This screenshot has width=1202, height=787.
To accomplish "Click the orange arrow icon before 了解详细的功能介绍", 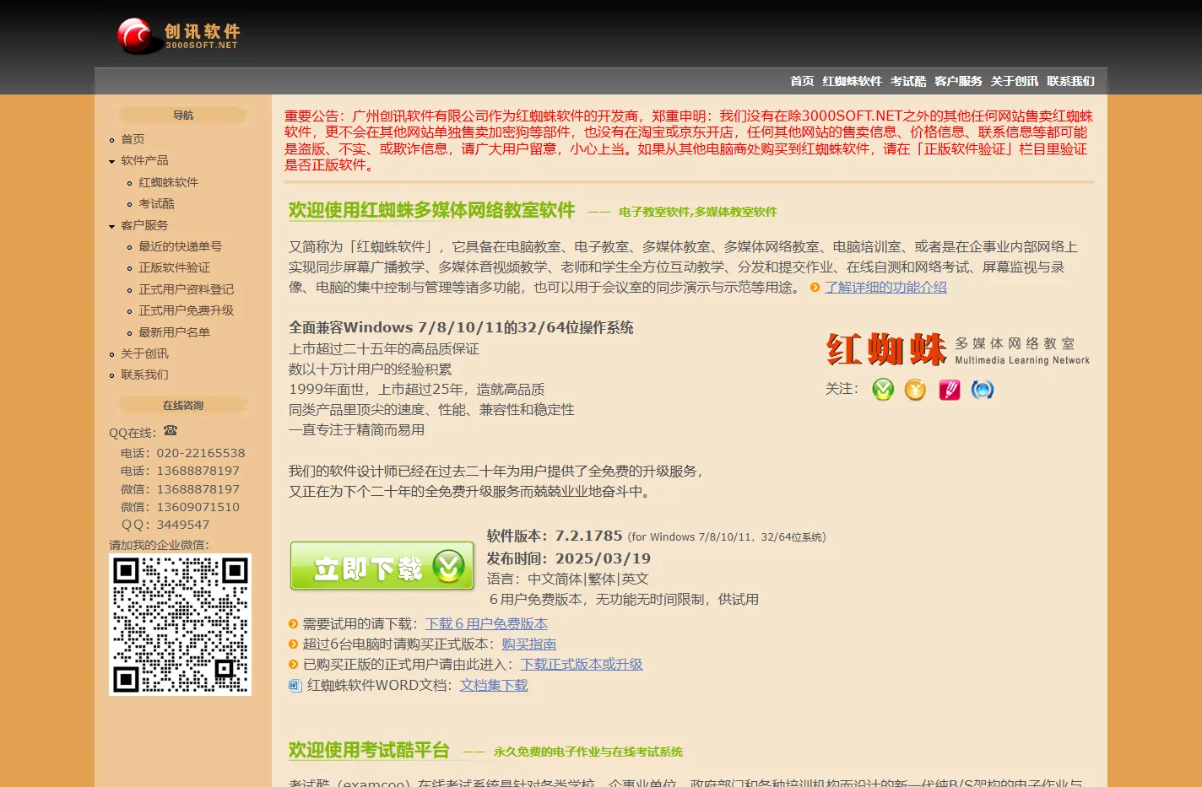I will pyautogui.click(x=815, y=288).
